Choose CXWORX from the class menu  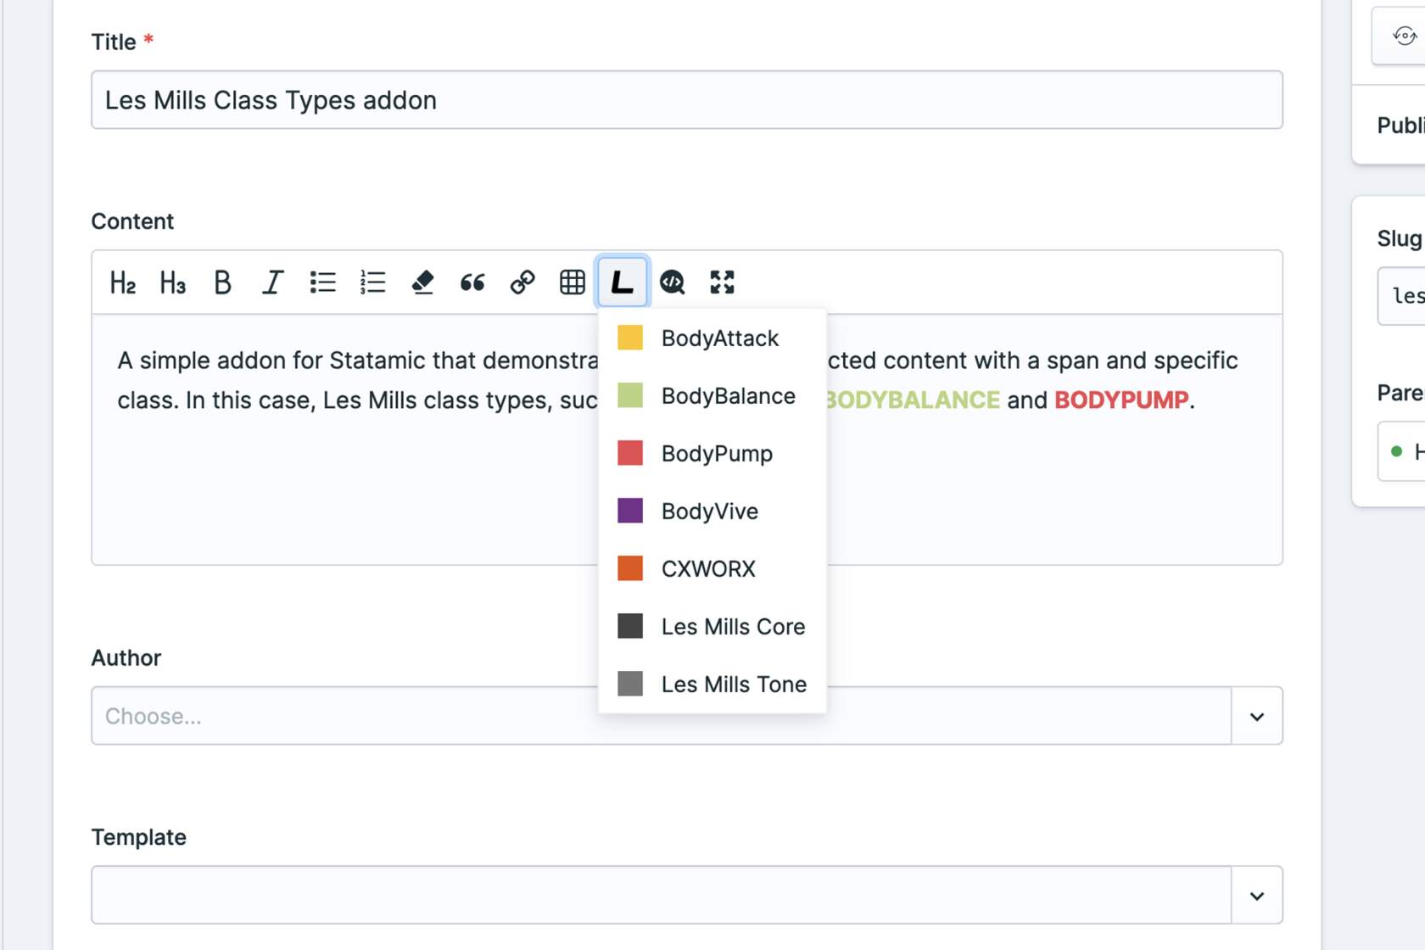(x=712, y=569)
